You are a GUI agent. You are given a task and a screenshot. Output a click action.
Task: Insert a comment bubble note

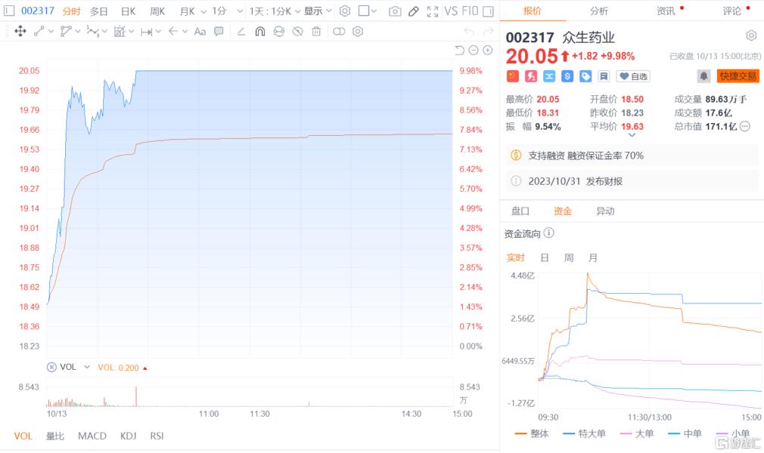(219, 32)
